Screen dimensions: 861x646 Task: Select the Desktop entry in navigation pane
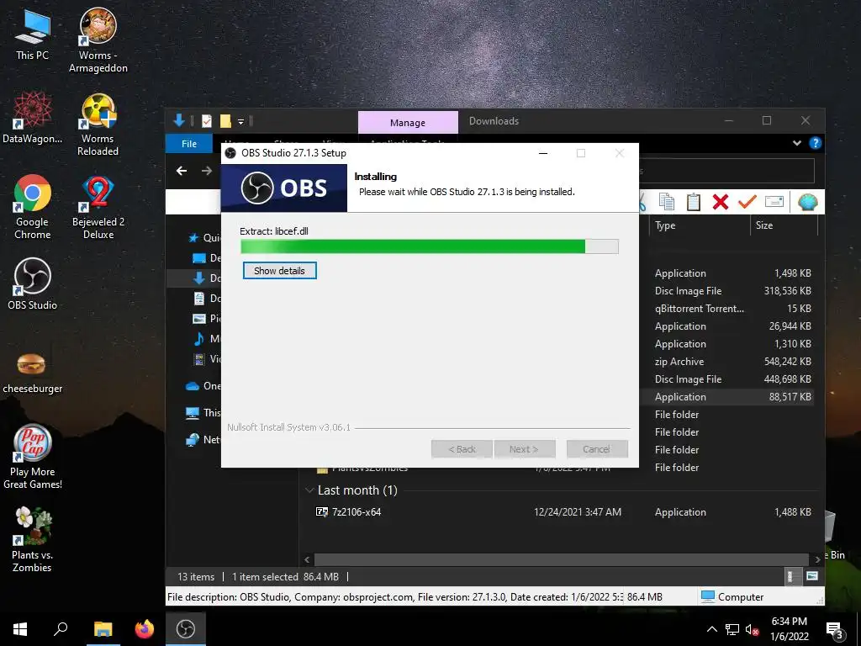coord(207,258)
